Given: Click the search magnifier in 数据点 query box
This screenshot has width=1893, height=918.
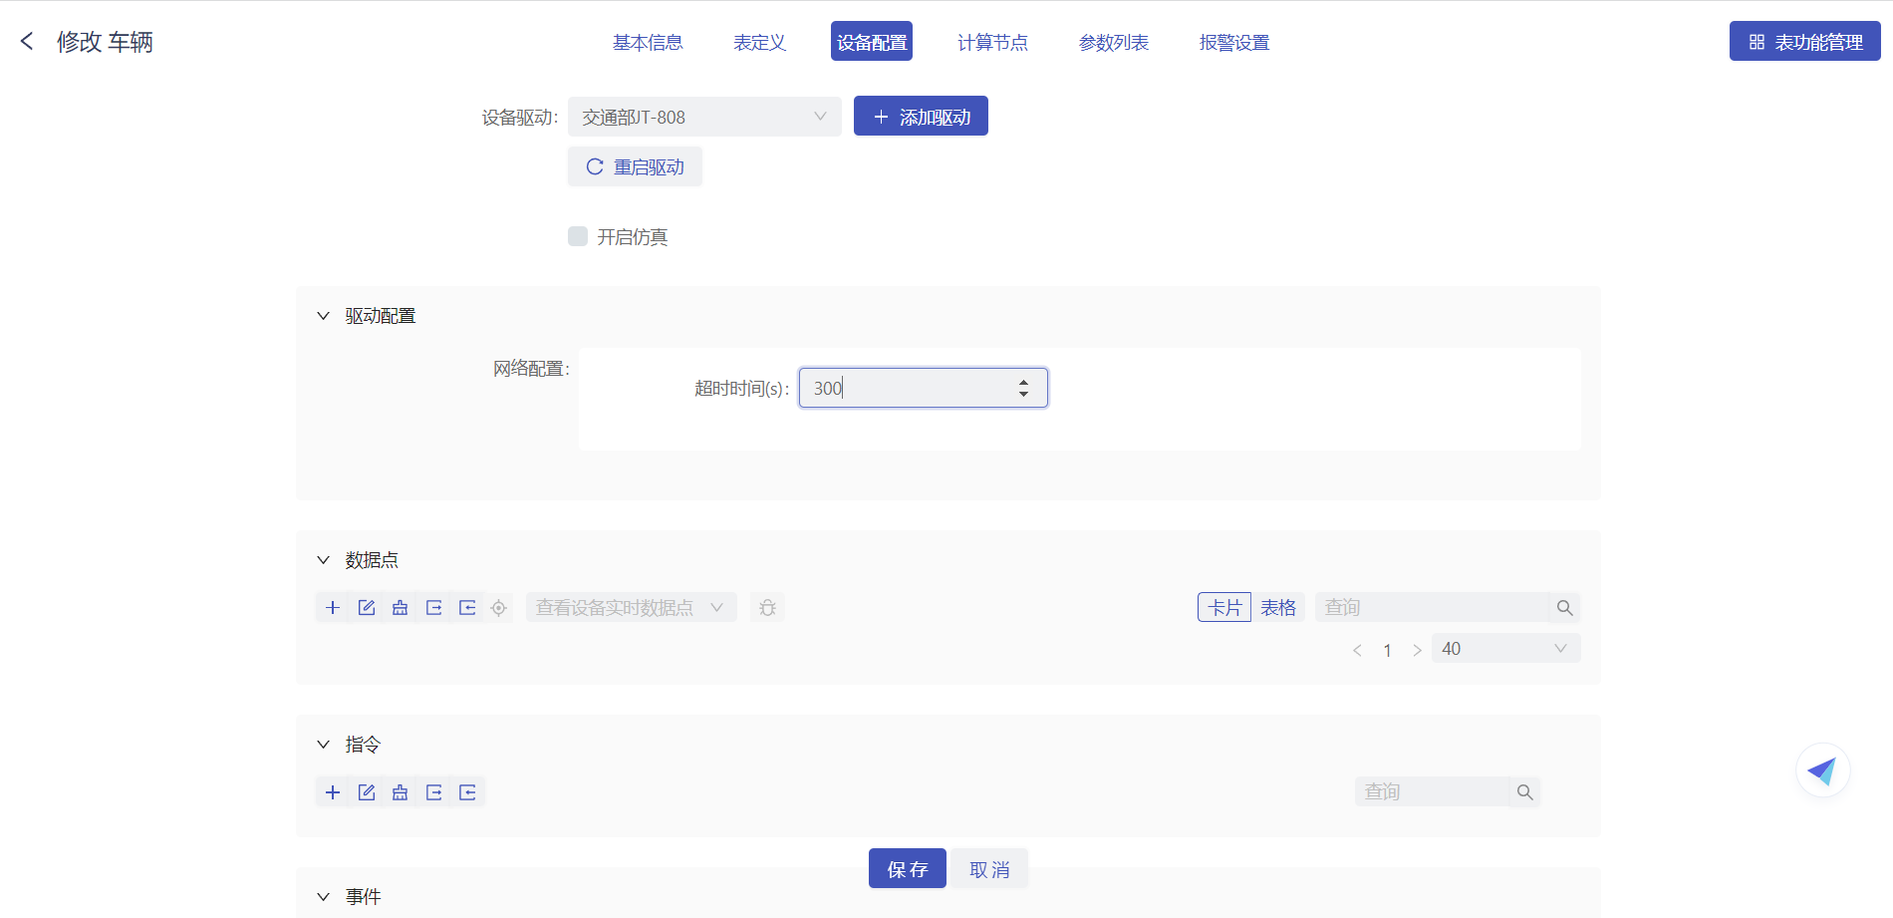Looking at the screenshot, I should (1564, 608).
